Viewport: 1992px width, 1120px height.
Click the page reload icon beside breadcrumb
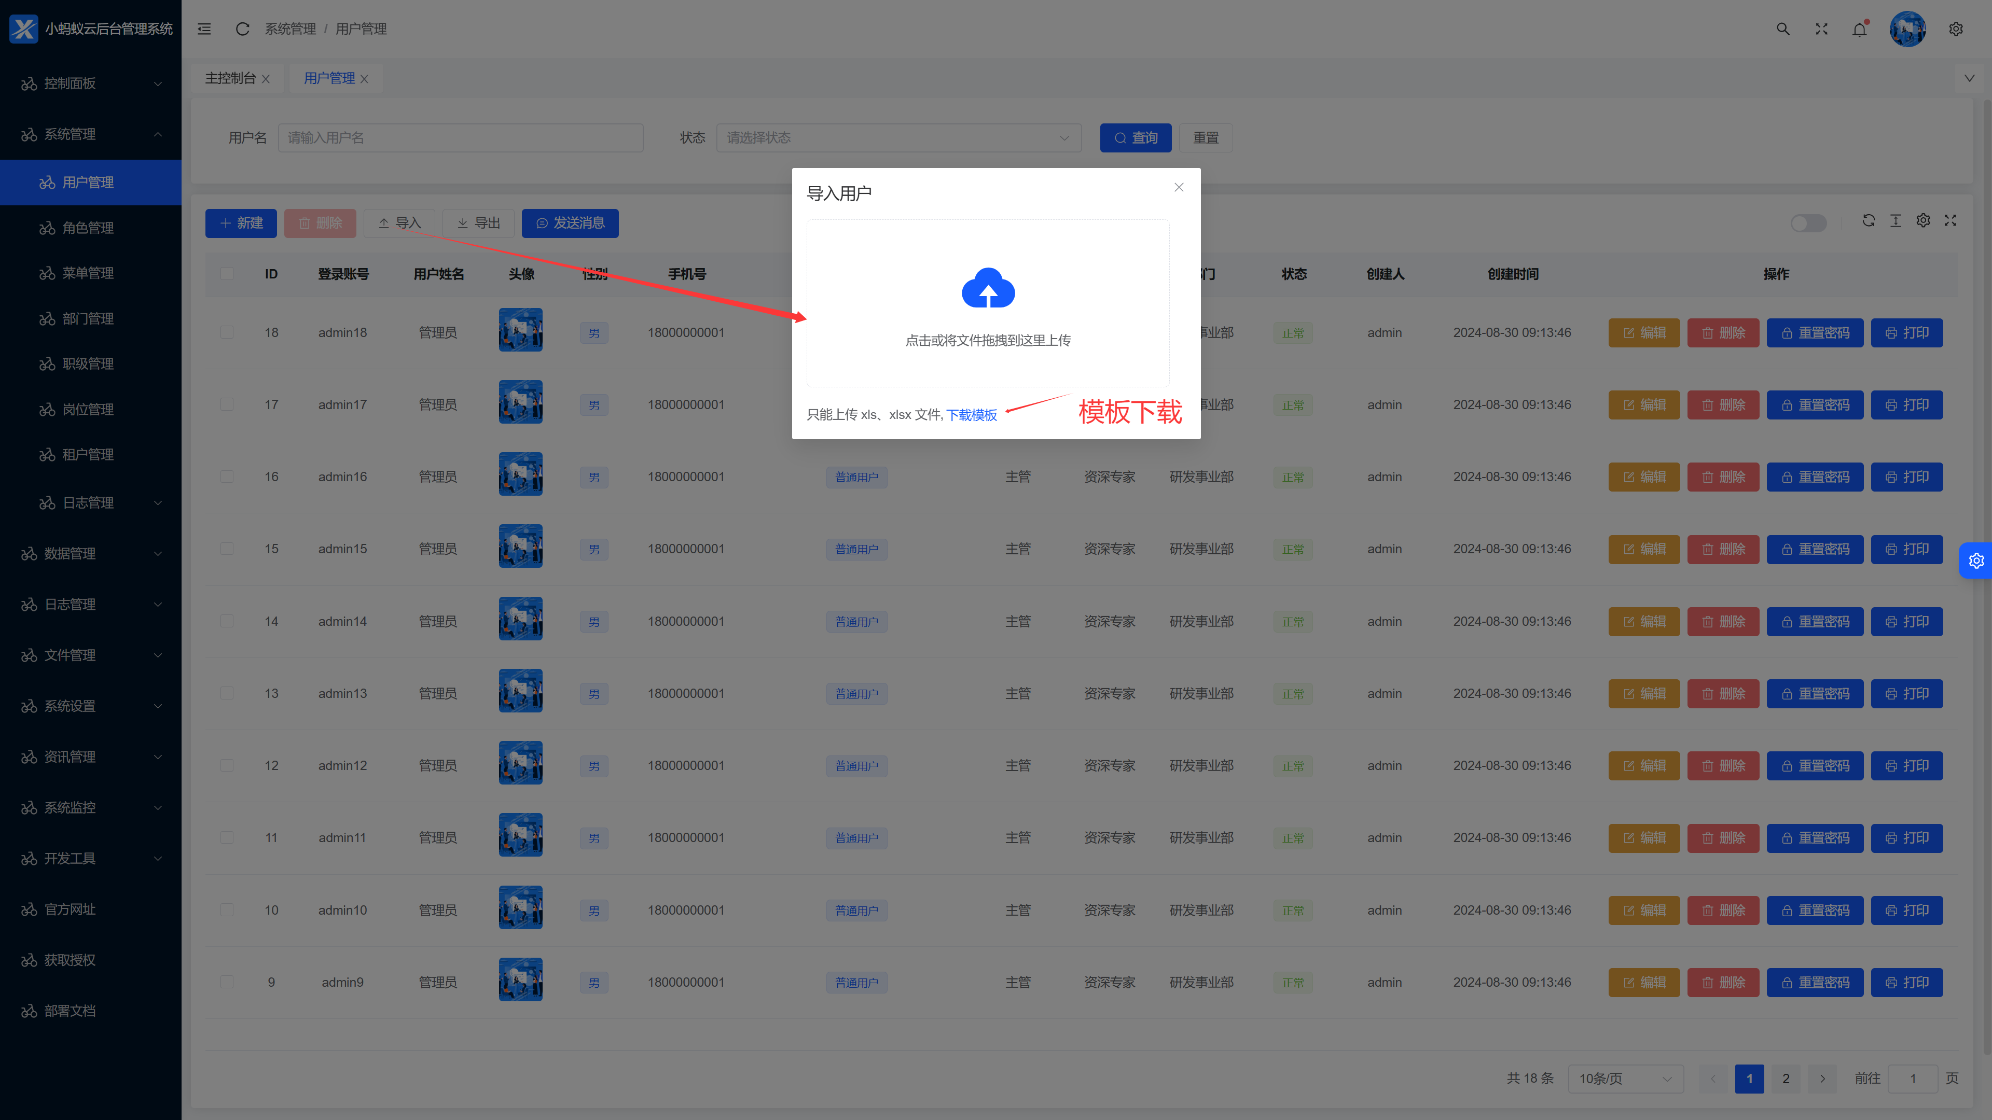pos(242,30)
